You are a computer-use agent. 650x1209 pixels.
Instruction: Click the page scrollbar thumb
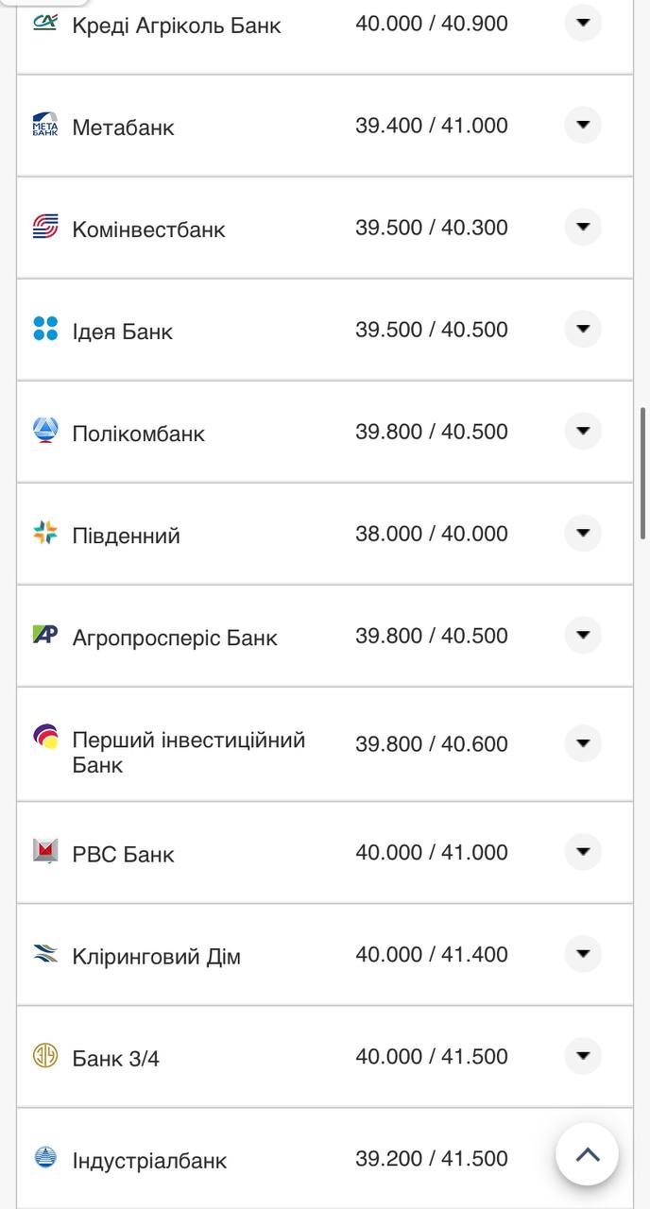point(643,472)
